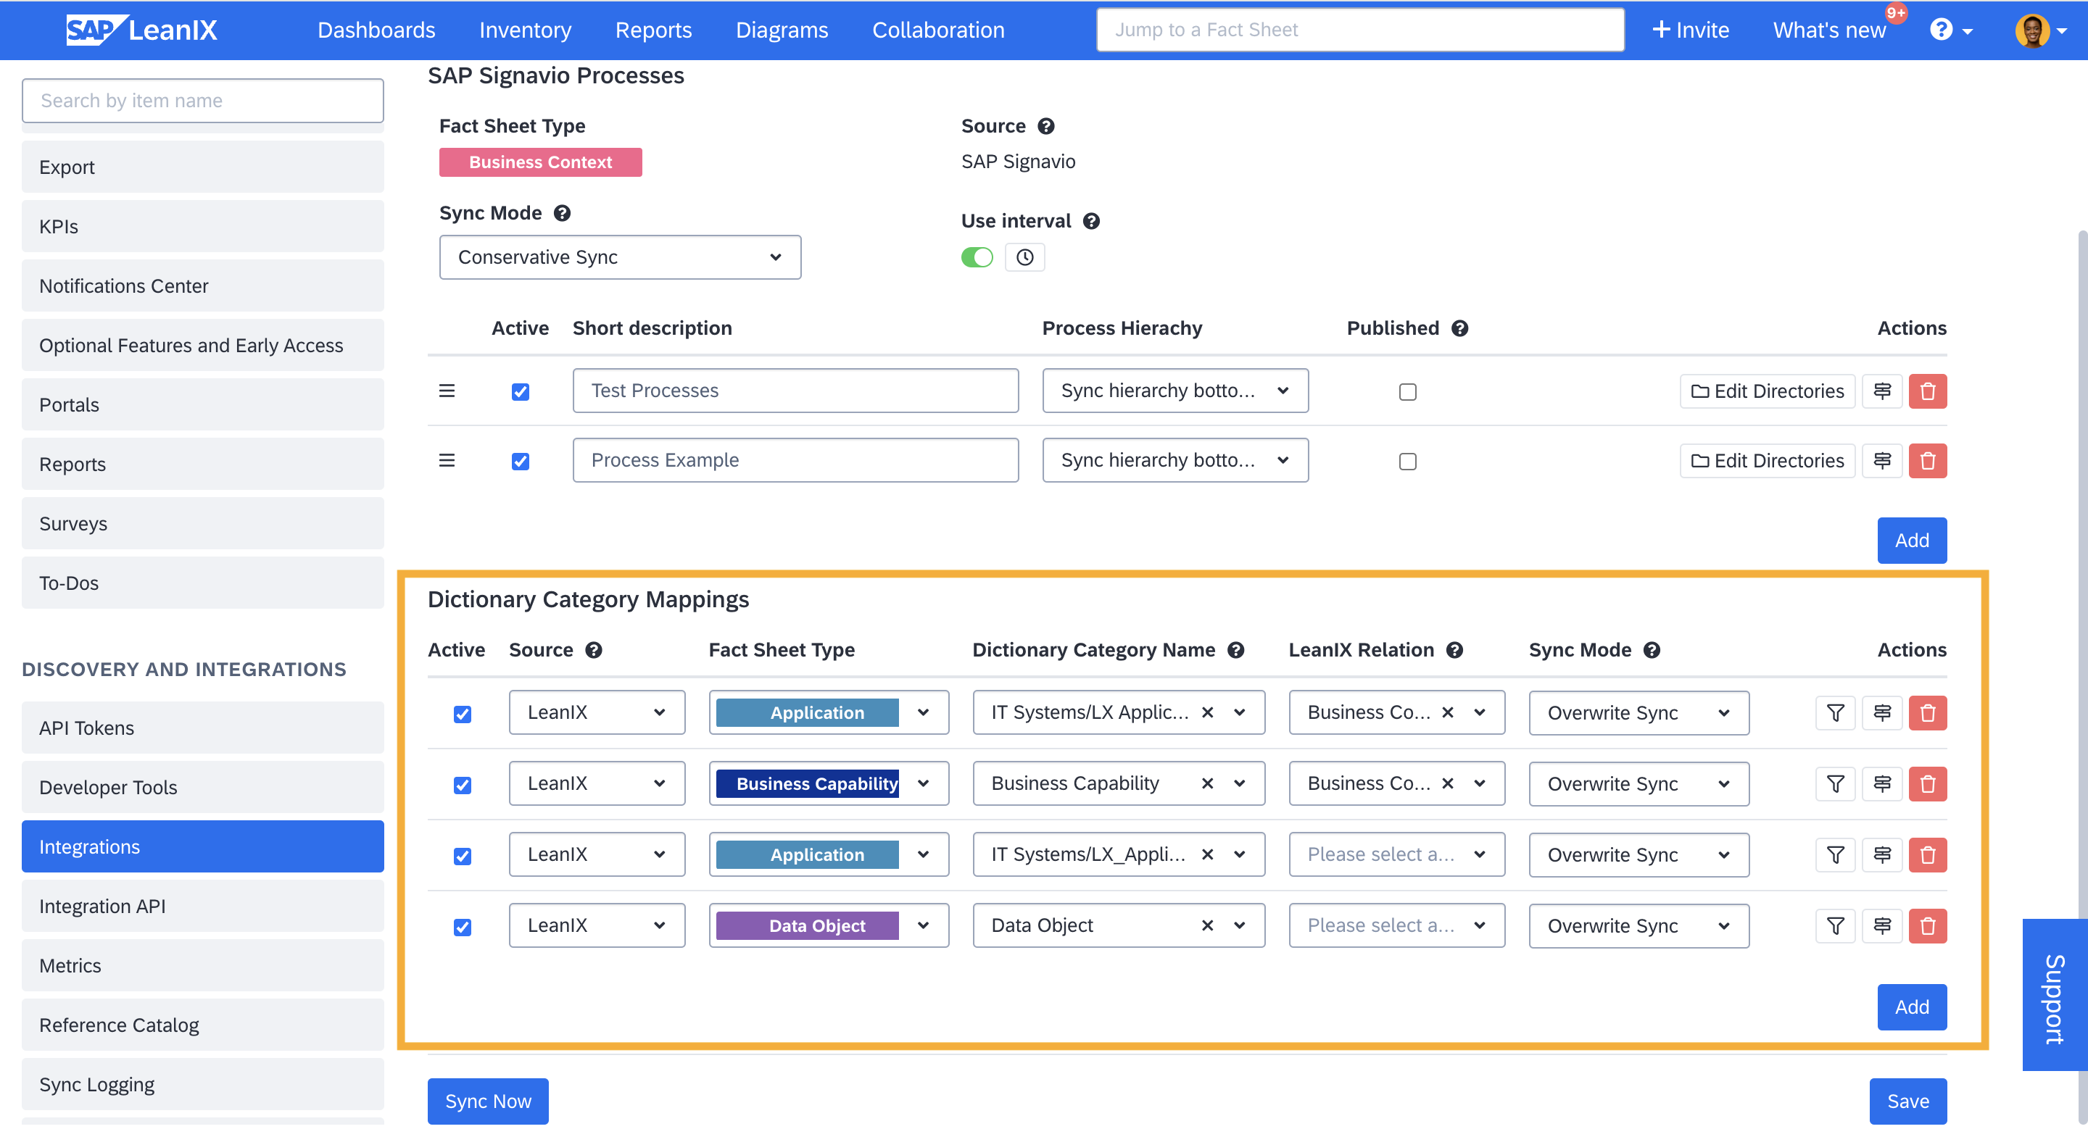This screenshot has height=1129, width=2088.
Task: Delete the IT Systems/LX Applic... mapping row
Action: [1927, 713]
